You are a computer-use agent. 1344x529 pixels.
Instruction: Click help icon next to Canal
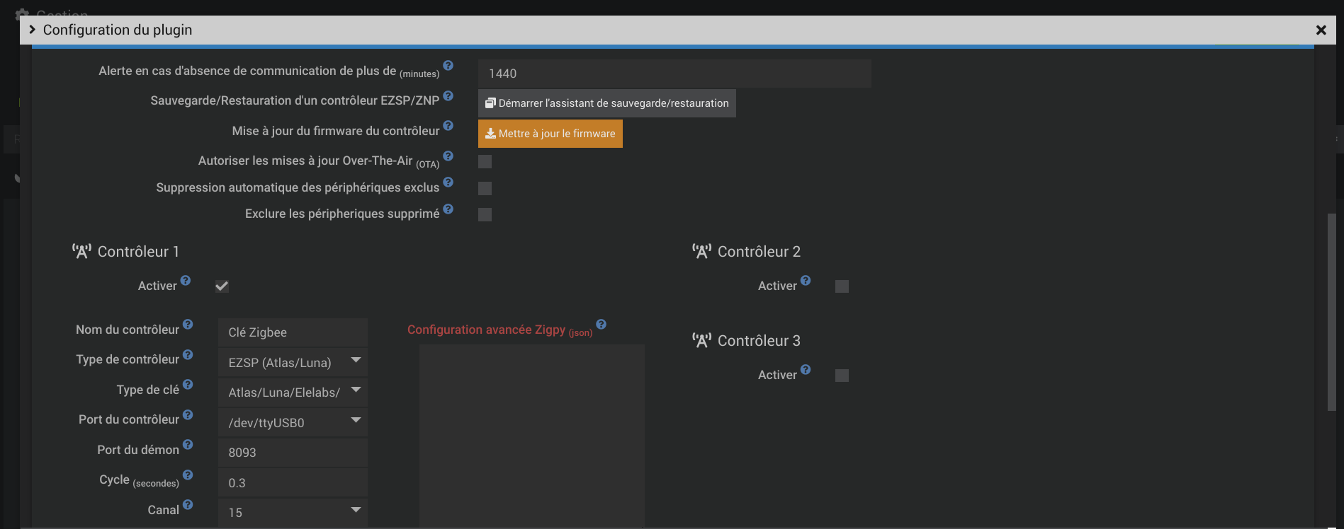point(188,505)
